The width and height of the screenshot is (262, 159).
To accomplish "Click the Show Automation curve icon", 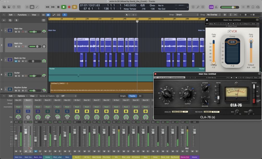I will (x=54, y=15).
